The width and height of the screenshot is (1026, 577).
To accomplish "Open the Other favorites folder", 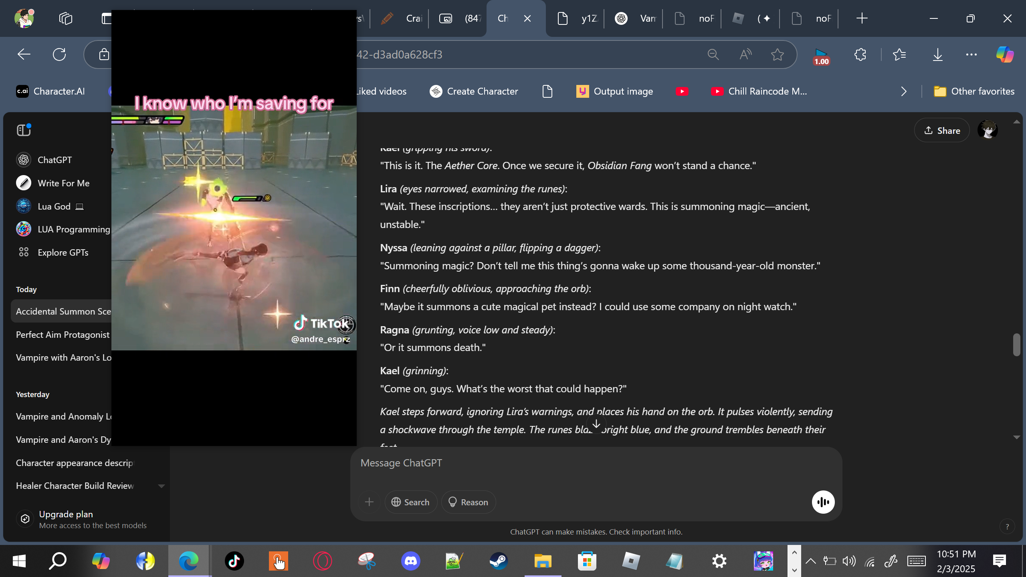I will pos(974,91).
